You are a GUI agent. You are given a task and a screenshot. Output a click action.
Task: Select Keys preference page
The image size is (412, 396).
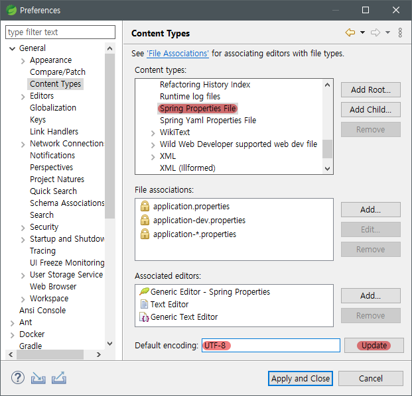coord(38,120)
